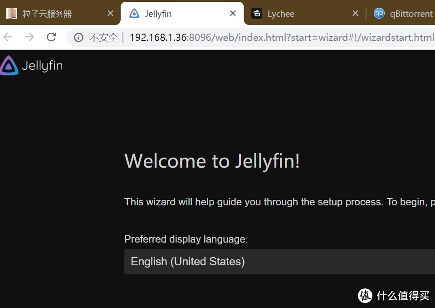The width and height of the screenshot is (435, 308).
Task: Click the Lychee tab favicon
Action: [x=257, y=13]
